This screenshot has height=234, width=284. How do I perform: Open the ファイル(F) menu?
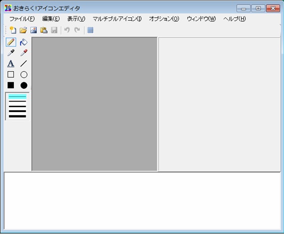point(22,19)
